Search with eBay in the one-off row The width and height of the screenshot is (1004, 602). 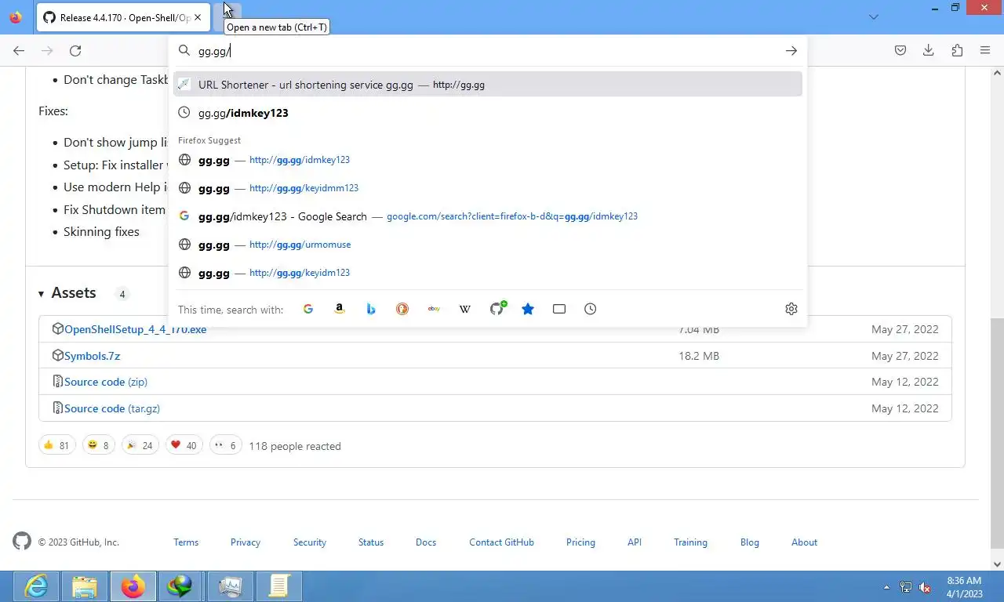tap(434, 309)
